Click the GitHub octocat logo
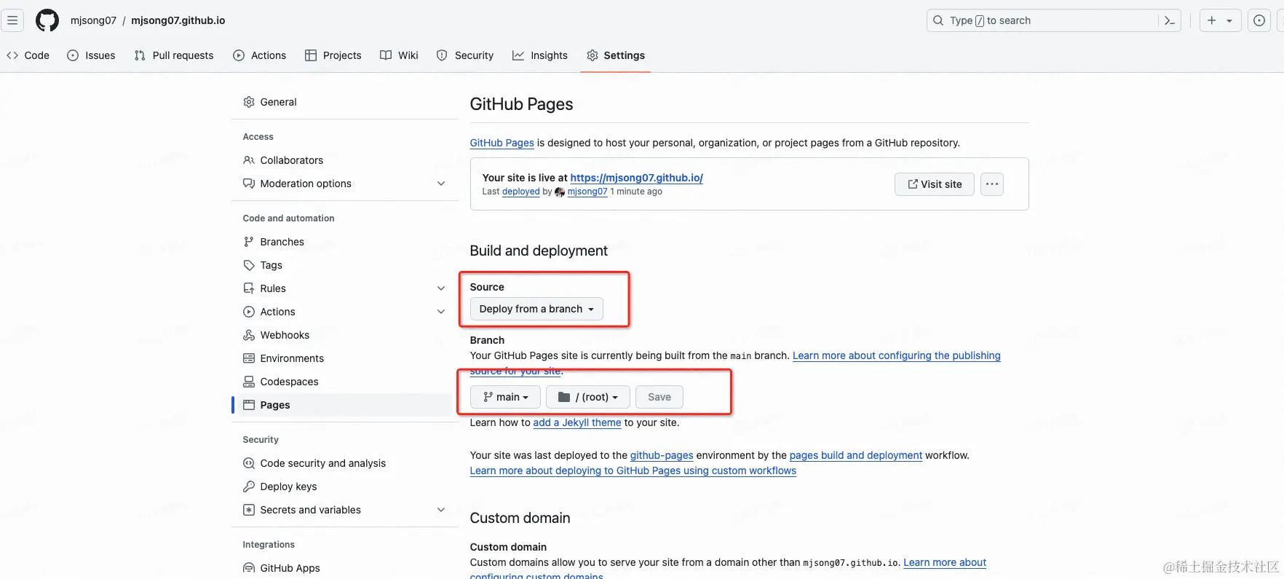Image resolution: width=1284 pixels, height=579 pixels. click(47, 20)
